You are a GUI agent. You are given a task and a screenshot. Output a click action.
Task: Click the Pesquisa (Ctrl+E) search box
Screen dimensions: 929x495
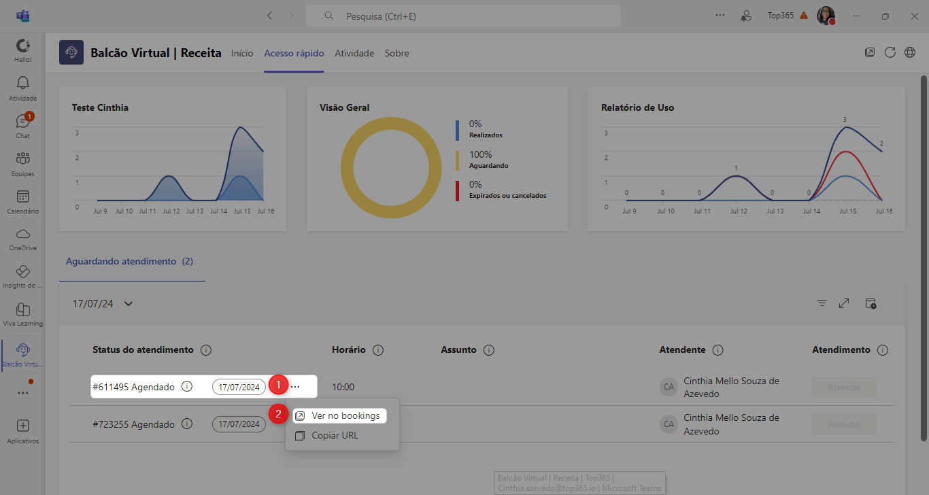click(x=463, y=16)
